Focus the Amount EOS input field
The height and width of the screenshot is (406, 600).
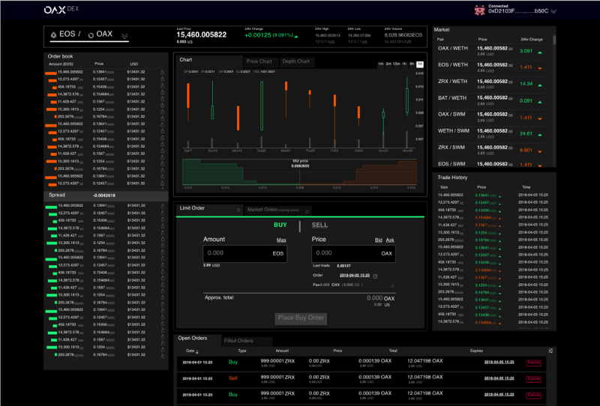tap(245, 253)
